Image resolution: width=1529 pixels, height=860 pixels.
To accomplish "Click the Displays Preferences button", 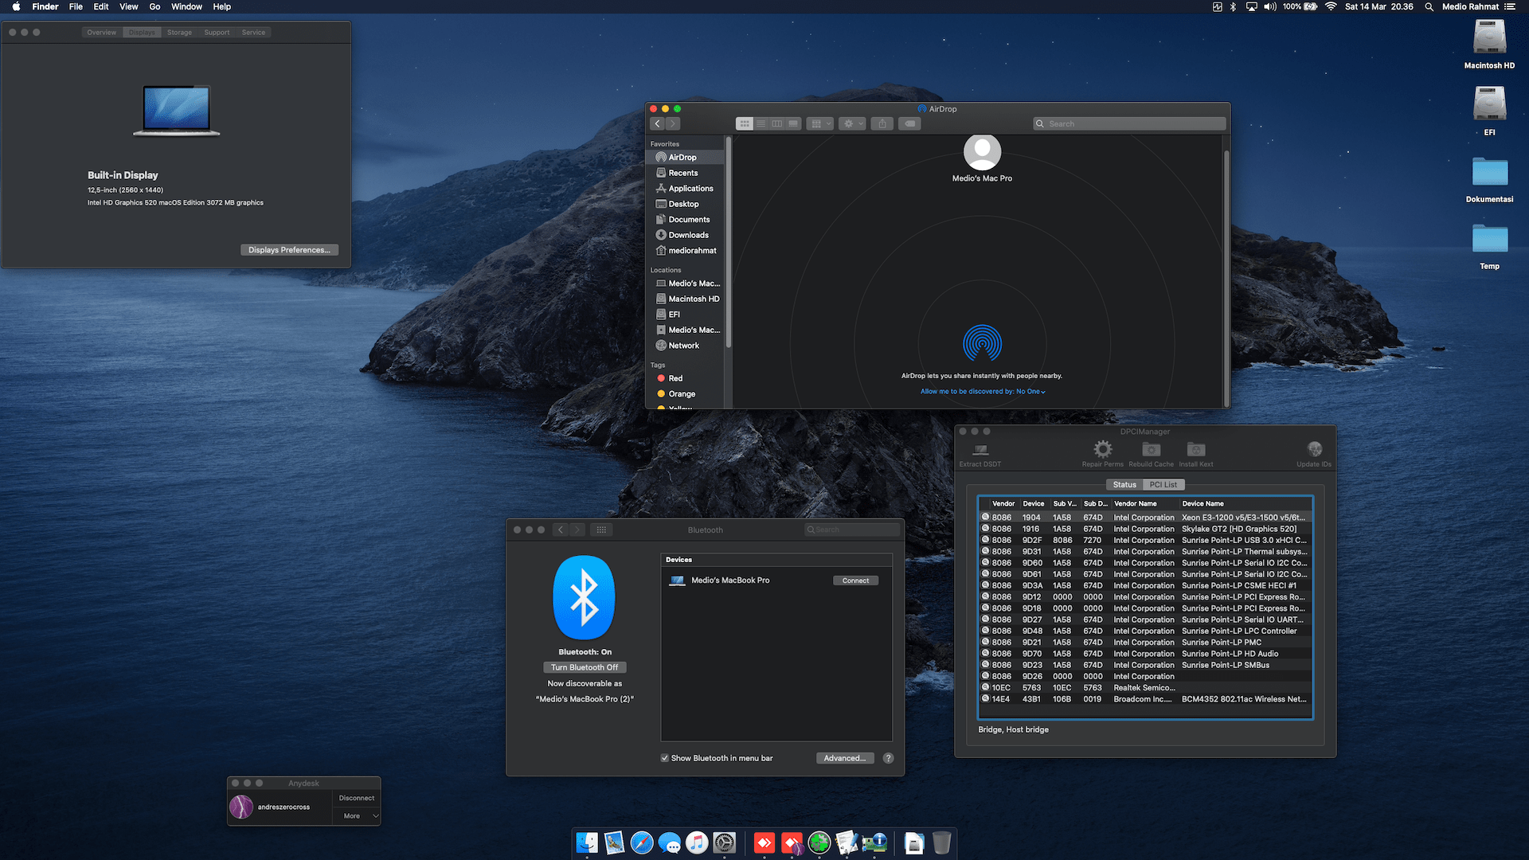I will coord(289,250).
